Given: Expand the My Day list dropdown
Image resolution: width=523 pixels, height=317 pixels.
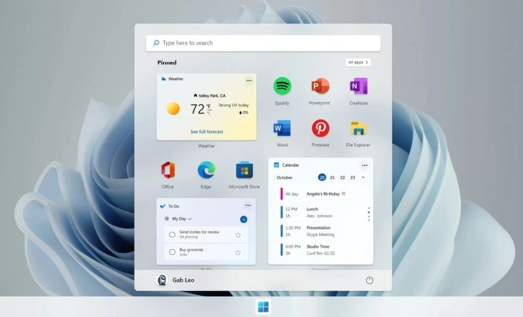Looking at the screenshot, I should click(190, 219).
